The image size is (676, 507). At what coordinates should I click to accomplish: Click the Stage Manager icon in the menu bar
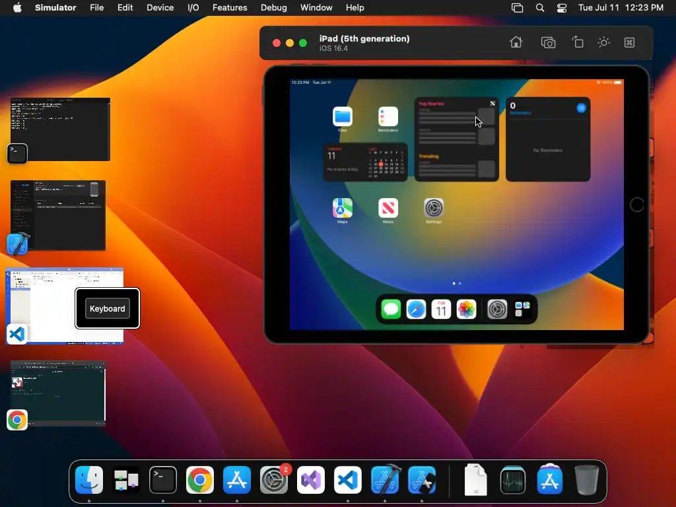[x=517, y=8]
